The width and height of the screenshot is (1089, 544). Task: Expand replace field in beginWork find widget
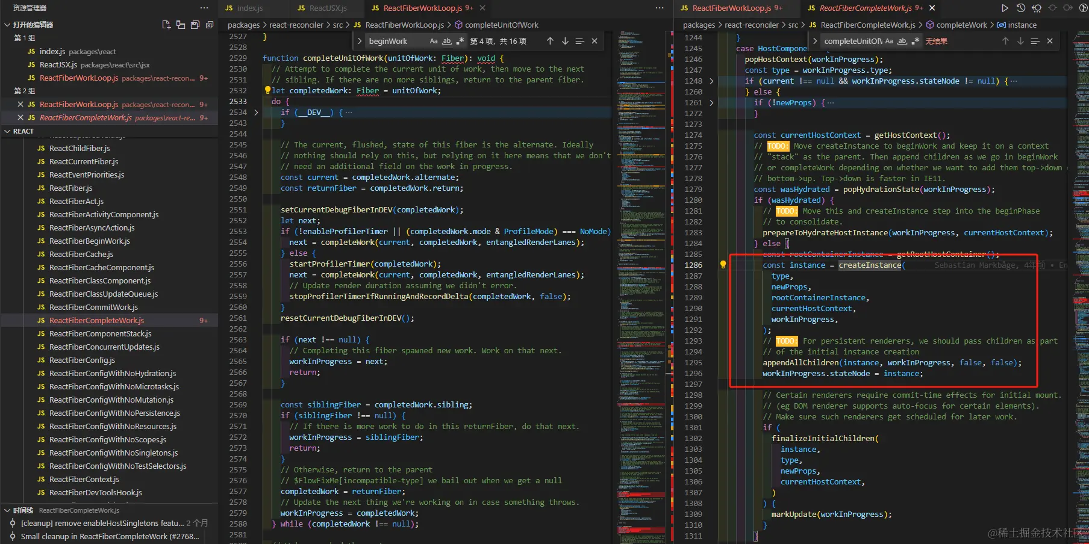[360, 41]
